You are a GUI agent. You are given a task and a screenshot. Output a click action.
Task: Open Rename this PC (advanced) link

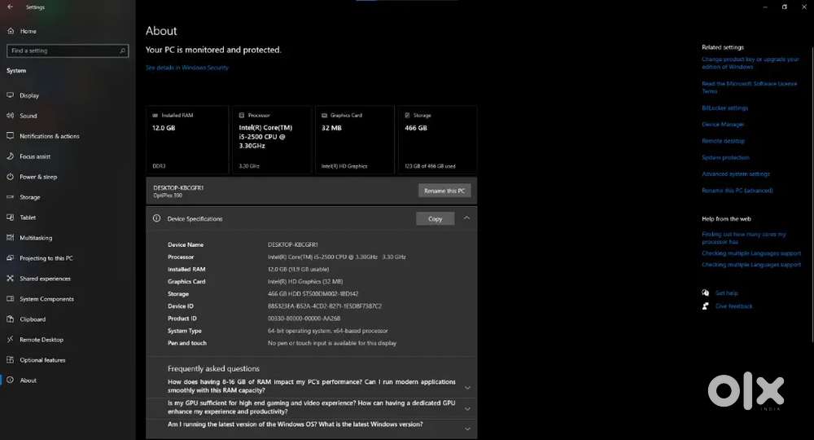(x=737, y=191)
